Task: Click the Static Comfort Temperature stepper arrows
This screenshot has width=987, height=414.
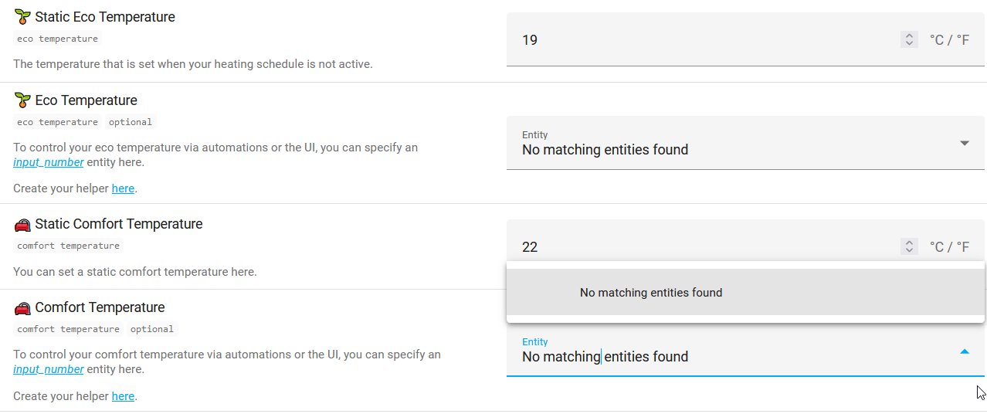Action: [x=909, y=246]
